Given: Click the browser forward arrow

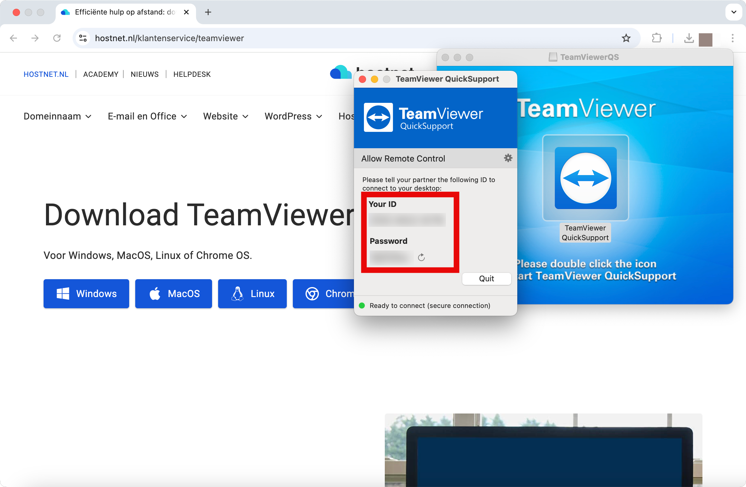Looking at the screenshot, I should point(35,38).
